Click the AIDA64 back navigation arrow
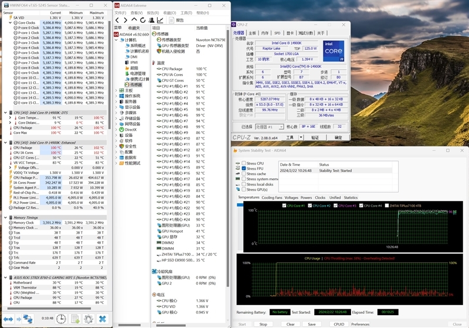 pyautogui.click(x=117, y=20)
